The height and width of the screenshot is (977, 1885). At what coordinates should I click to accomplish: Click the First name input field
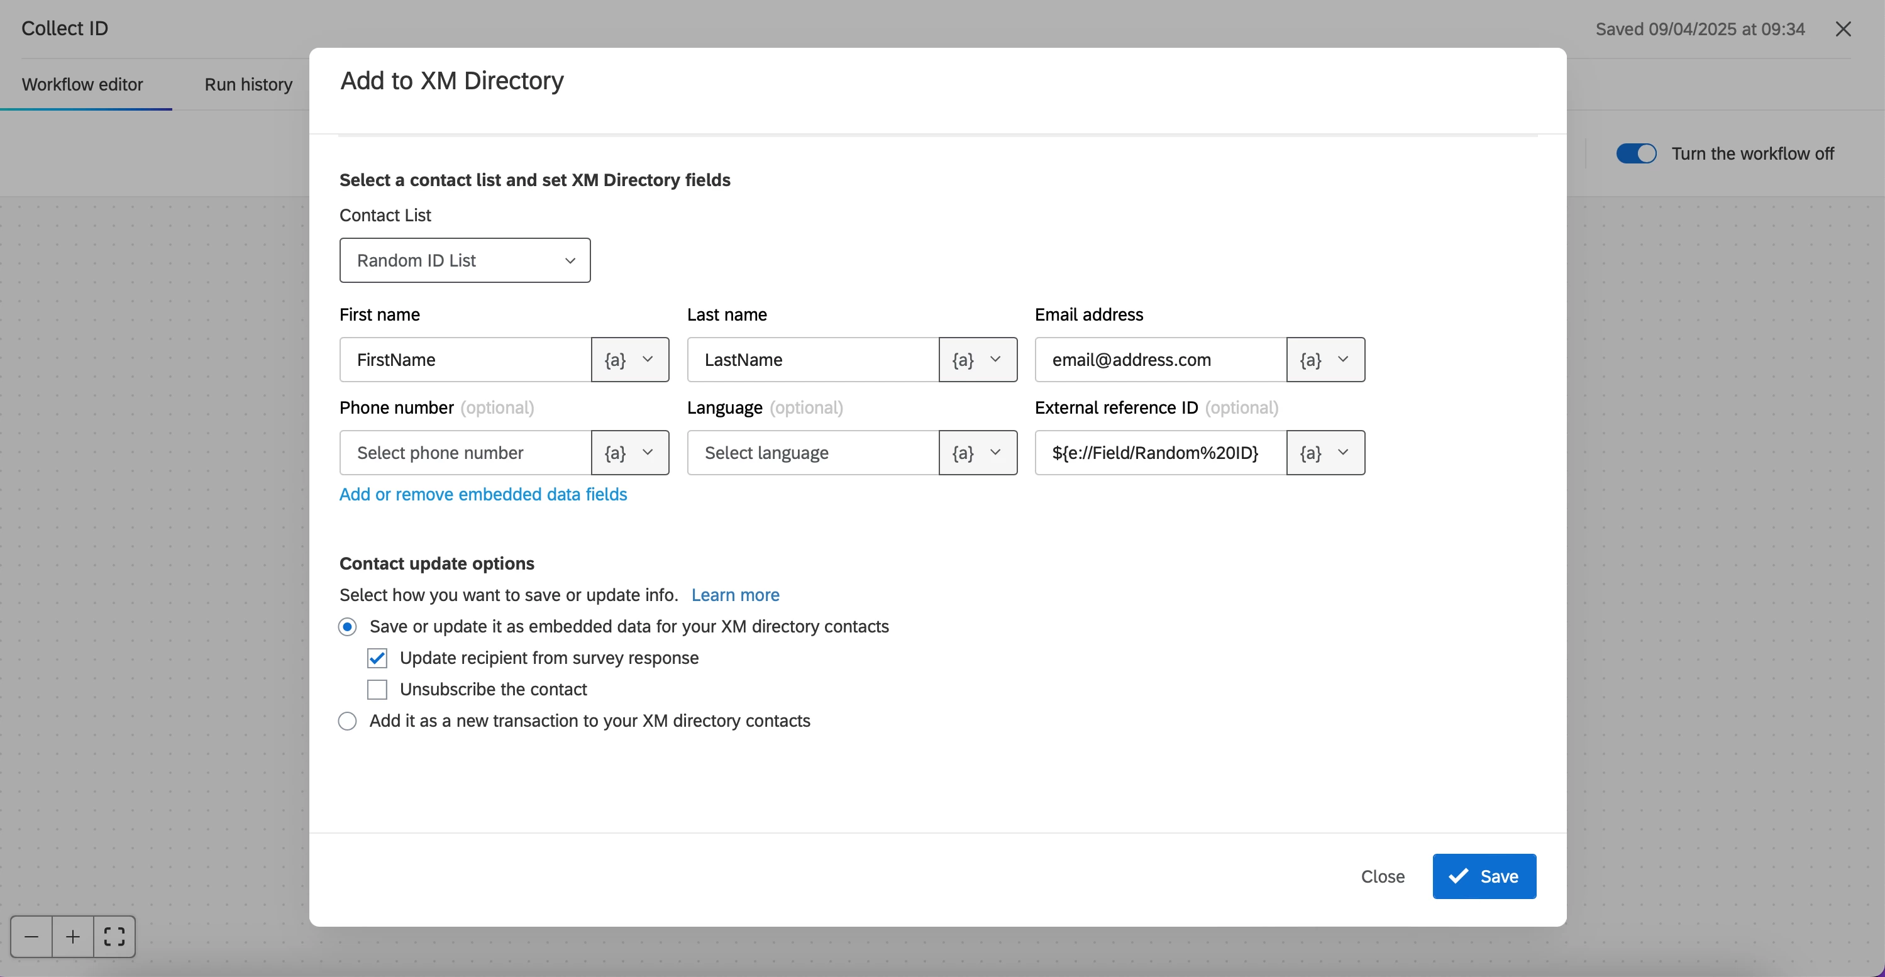coord(465,360)
